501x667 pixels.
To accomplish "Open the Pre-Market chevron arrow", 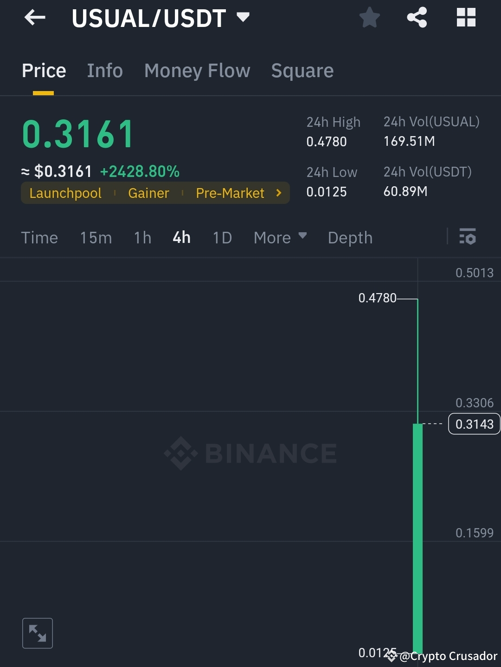I will pyautogui.click(x=278, y=193).
